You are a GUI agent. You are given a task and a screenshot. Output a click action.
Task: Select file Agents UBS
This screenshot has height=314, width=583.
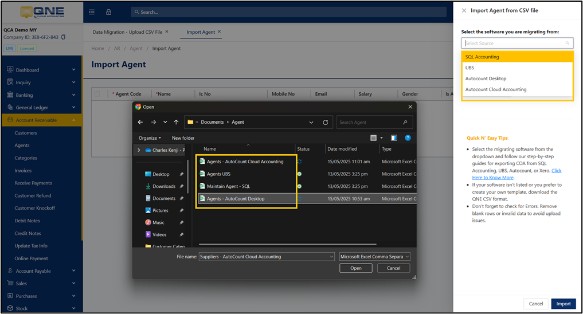click(x=218, y=174)
